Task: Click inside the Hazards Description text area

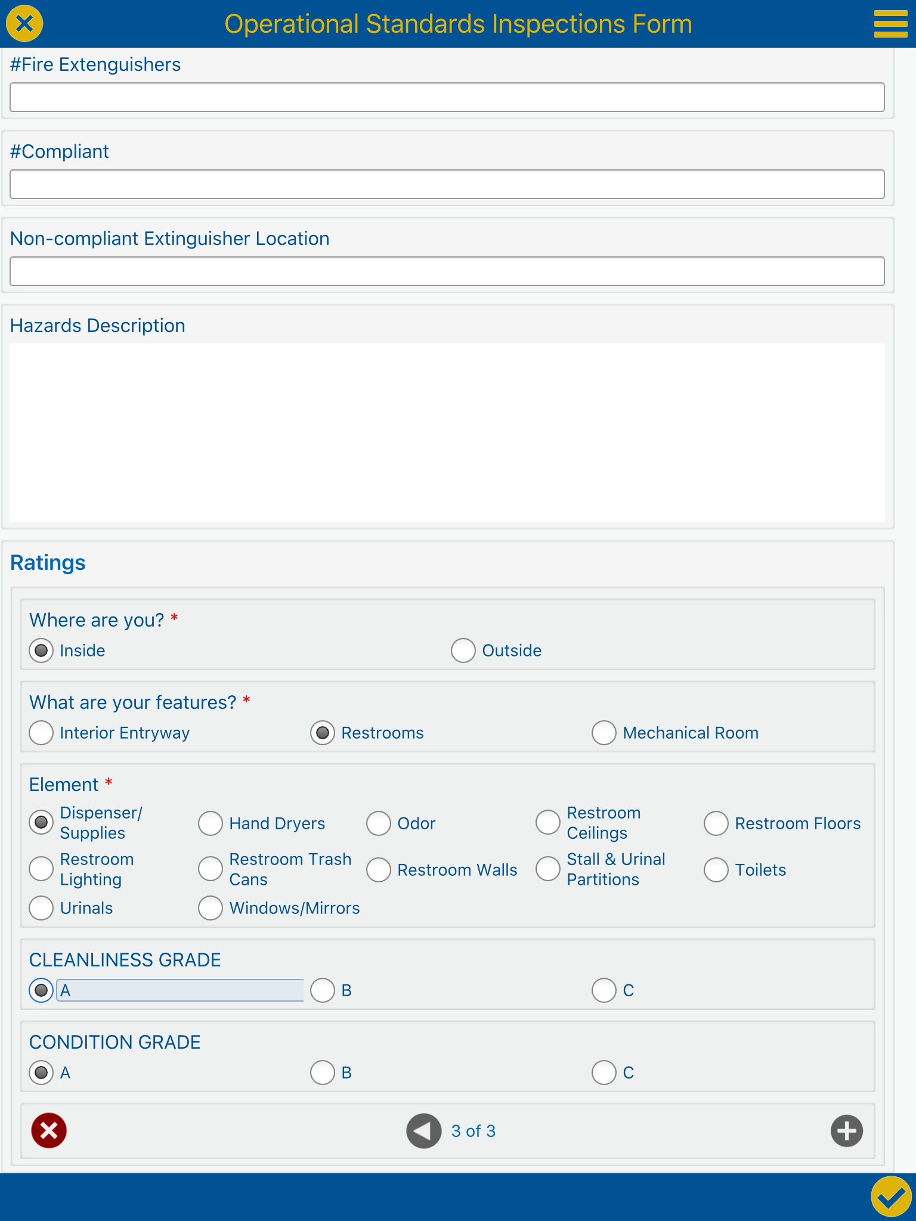Action: [x=447, y=433]
